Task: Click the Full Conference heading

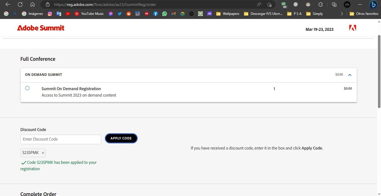Action: tap(38, 59)
